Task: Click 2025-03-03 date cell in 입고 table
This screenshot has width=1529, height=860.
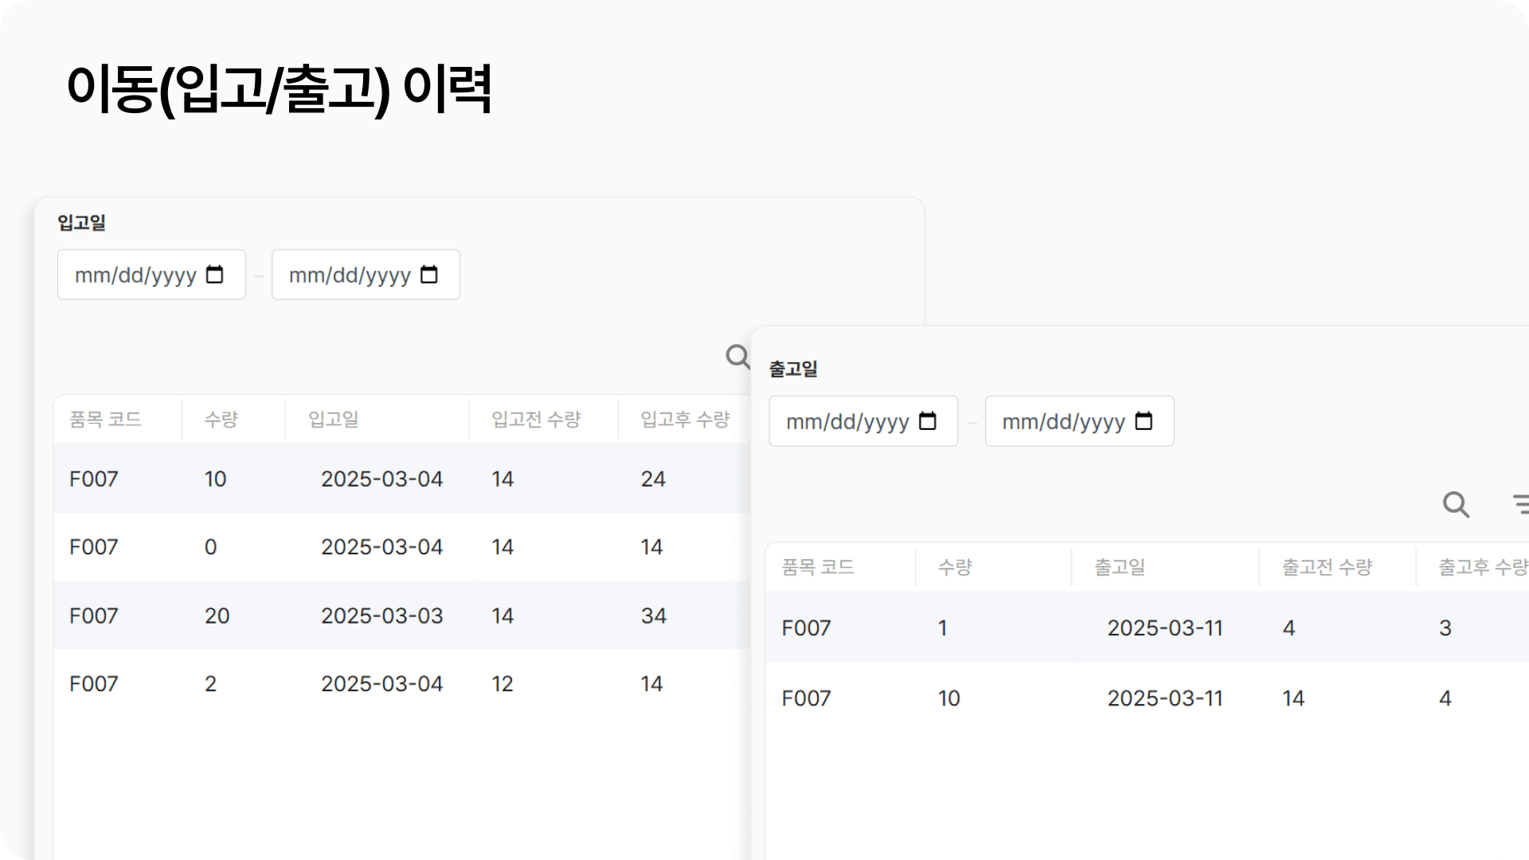Action: [381, 616]
